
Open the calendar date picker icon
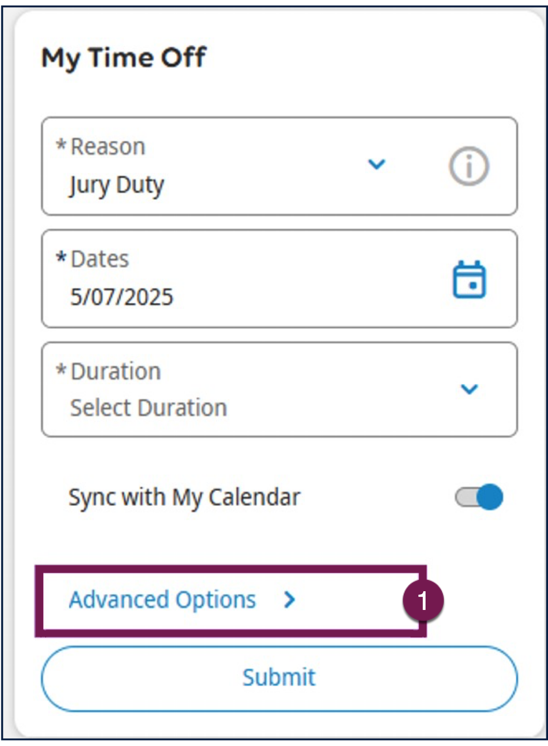pos(469,279)
